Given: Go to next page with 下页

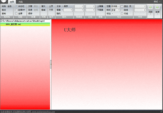Looking at the screenshot, I should [x=51, y=10].
